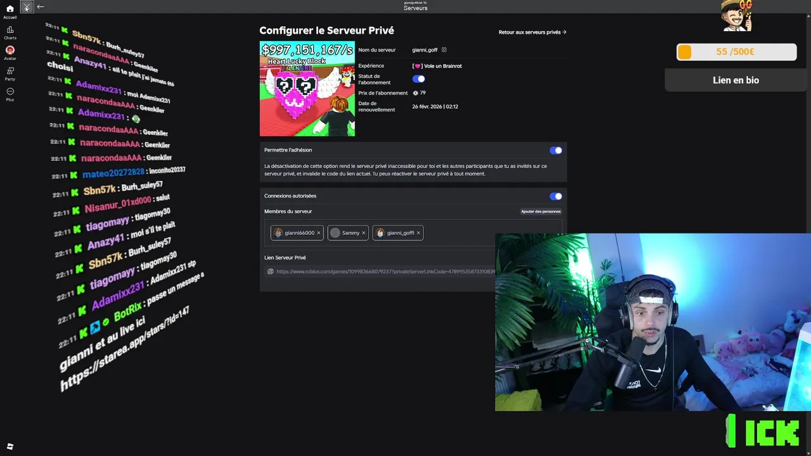Viewport: 811px width, 456px height.
Task: Click Nom du serveur label
Action: 377,50
